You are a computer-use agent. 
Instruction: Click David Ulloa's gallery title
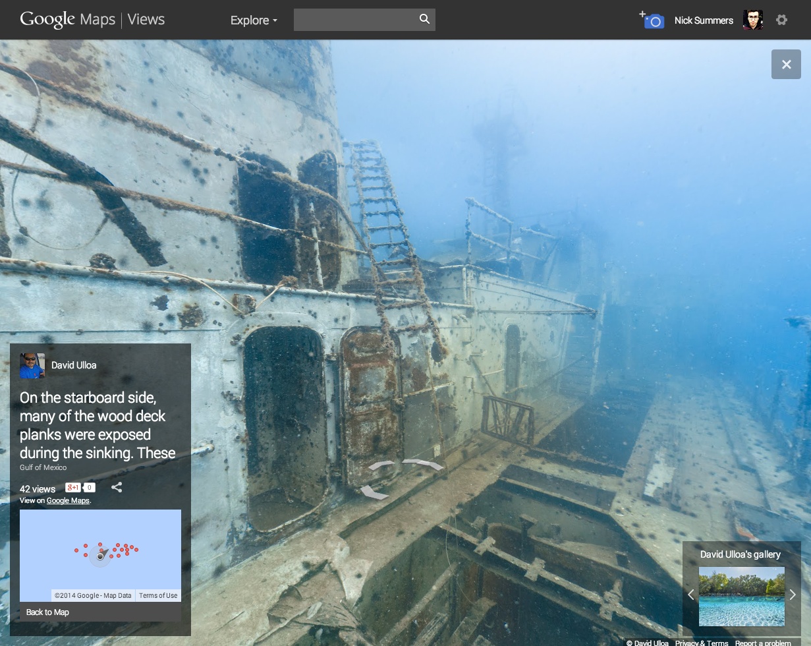coord(741,554)
